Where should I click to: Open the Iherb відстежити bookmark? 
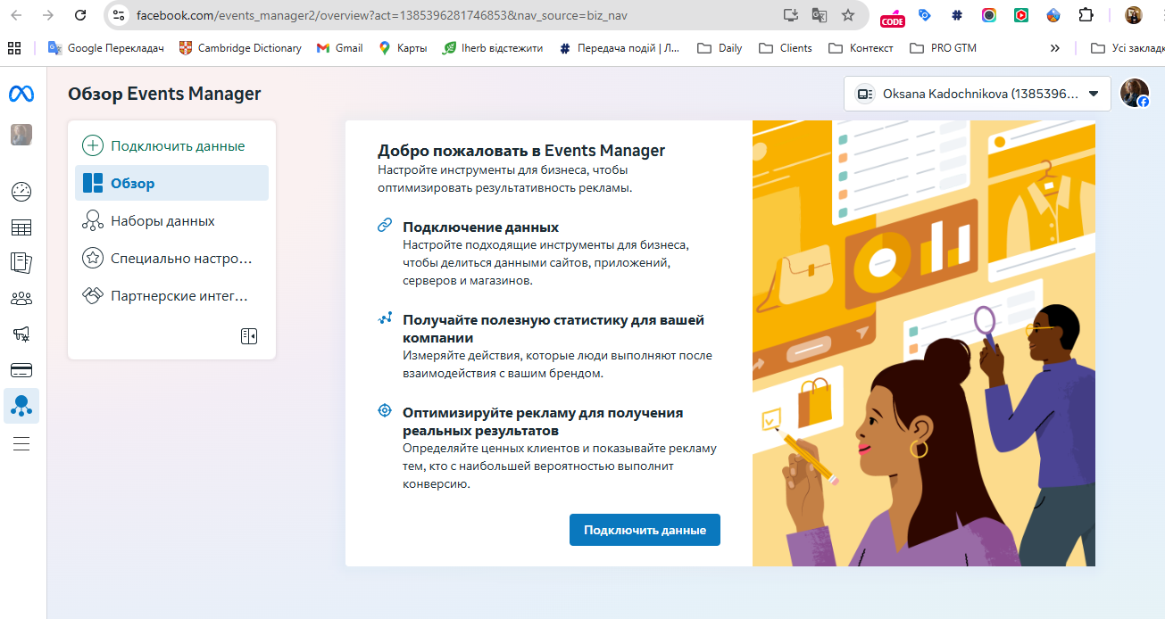[x=494, y=48]
